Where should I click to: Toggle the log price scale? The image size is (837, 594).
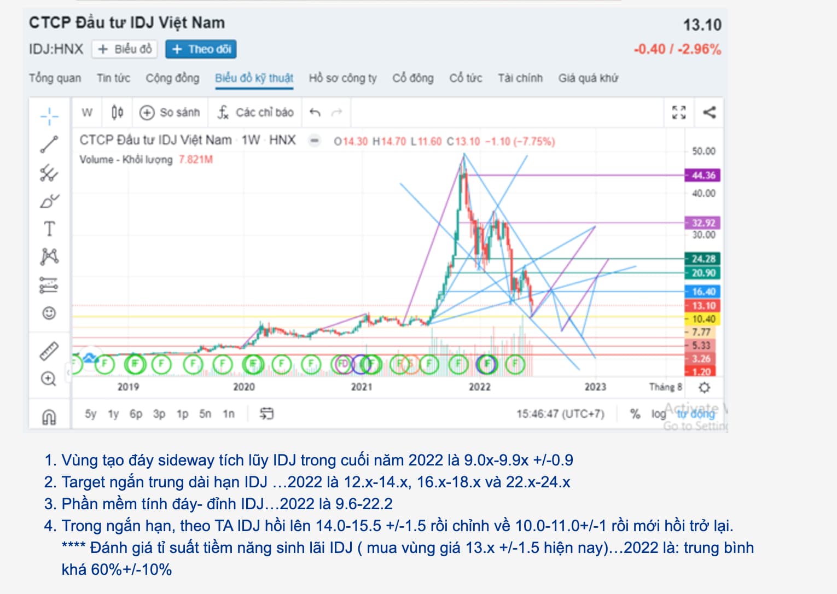point(658,414)
